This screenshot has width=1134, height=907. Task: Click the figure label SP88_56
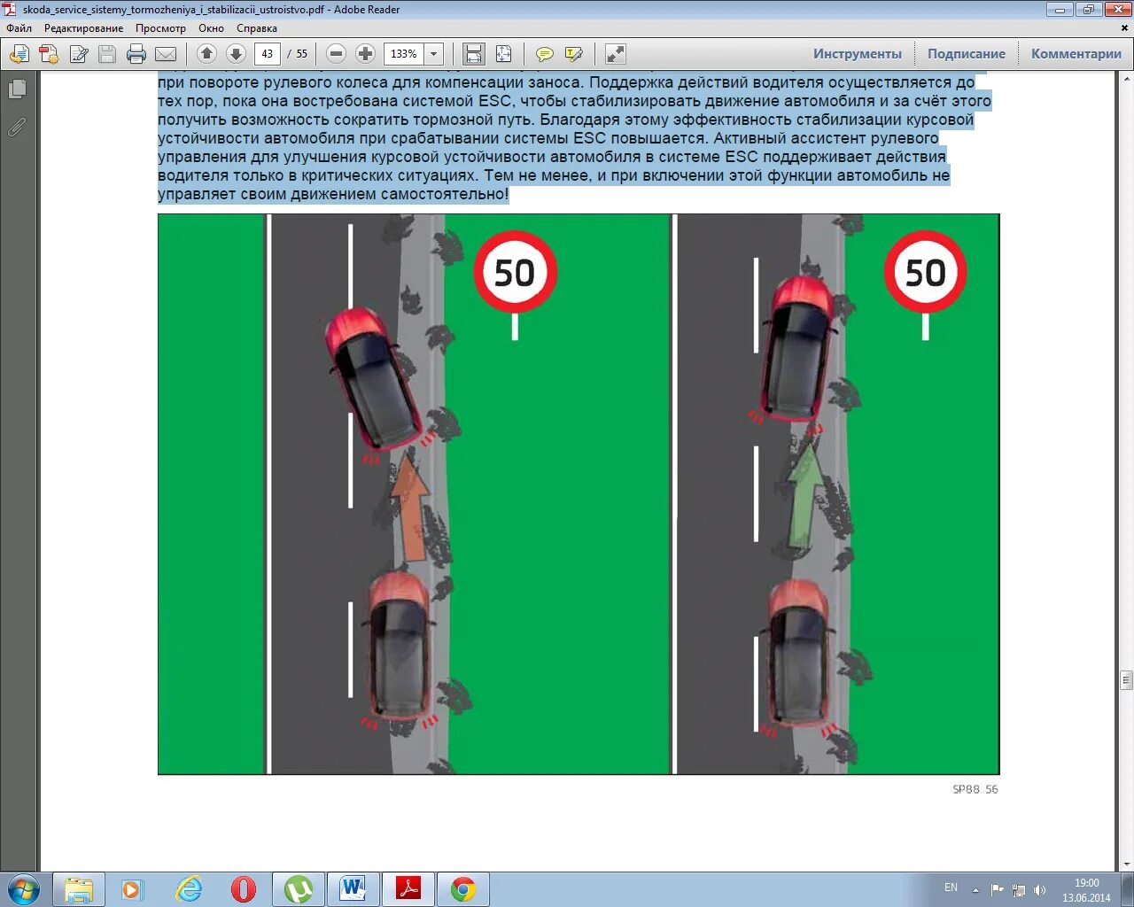coord(975,789)
